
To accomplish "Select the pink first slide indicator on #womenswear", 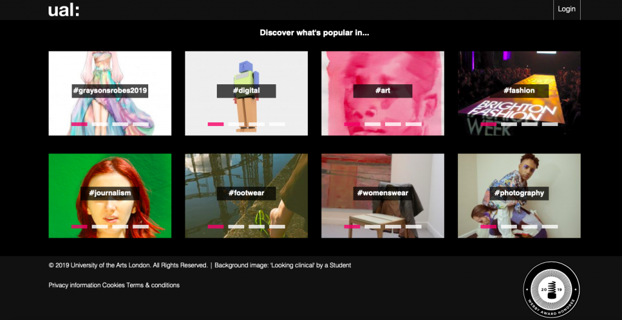I will click(352, 227).
